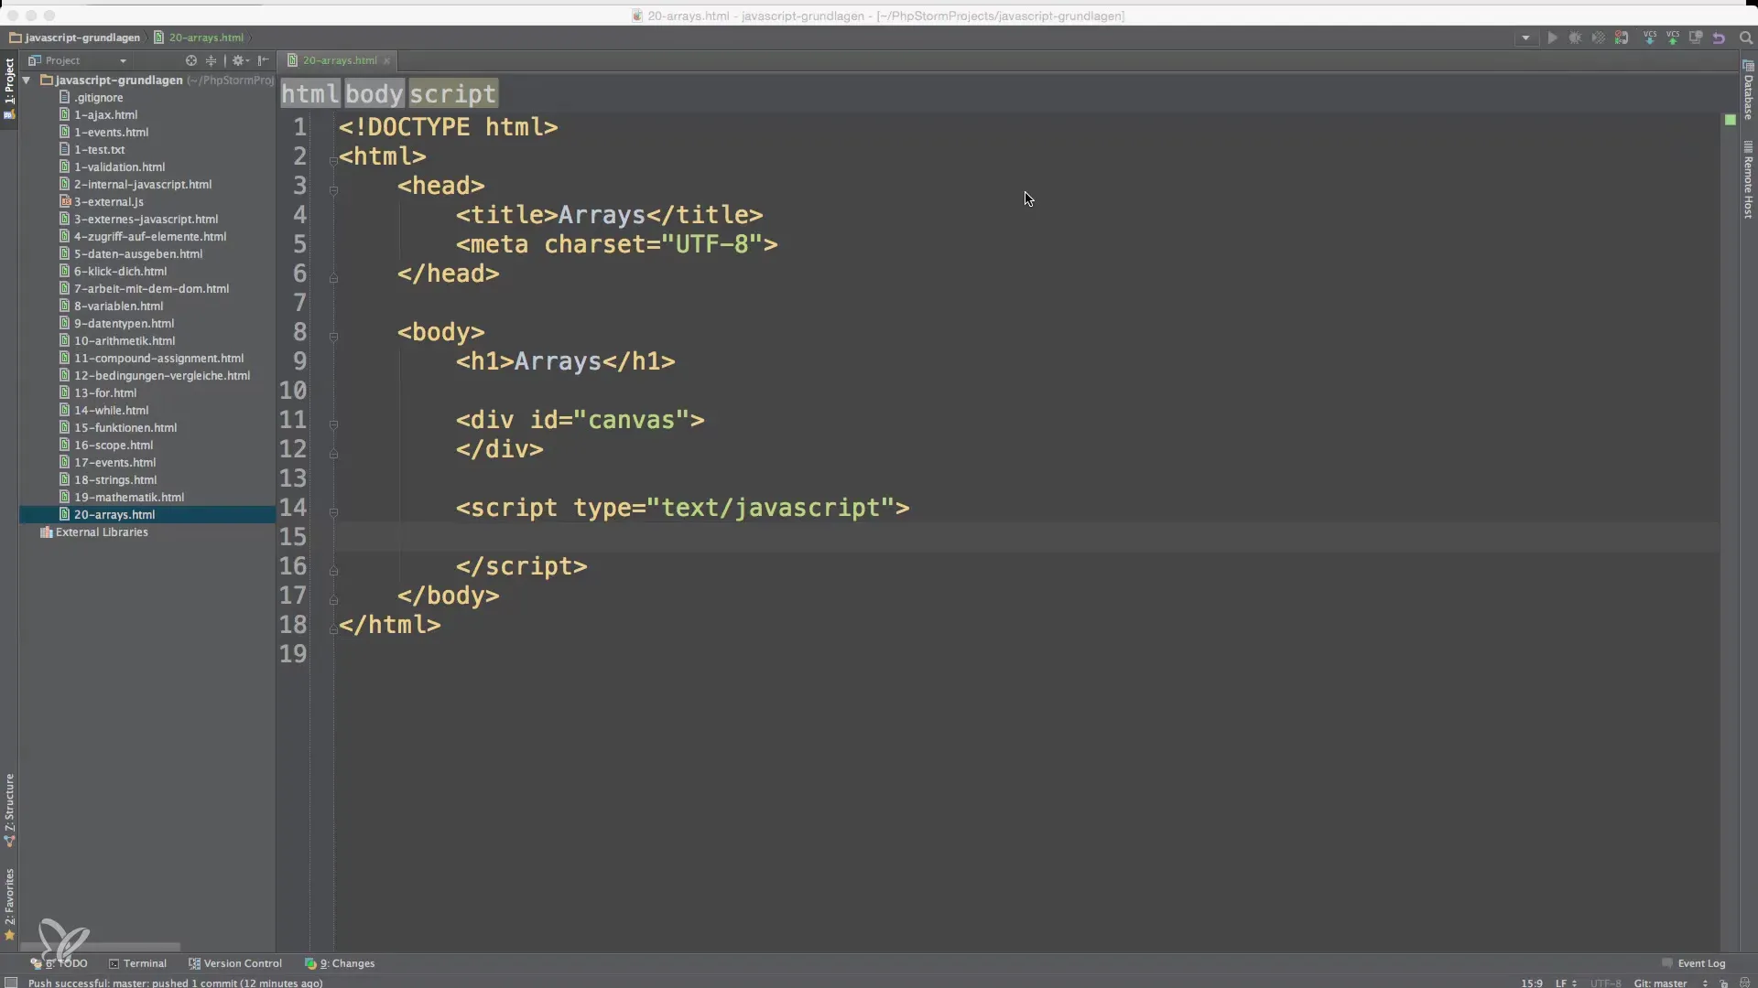Open Project panel settings gear
The width and height of the screenshot is (1758, 988).
point(239,60)
